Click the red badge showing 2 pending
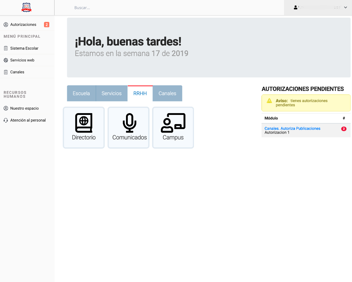The image size is (352, 282). click(x=344, y=129)
